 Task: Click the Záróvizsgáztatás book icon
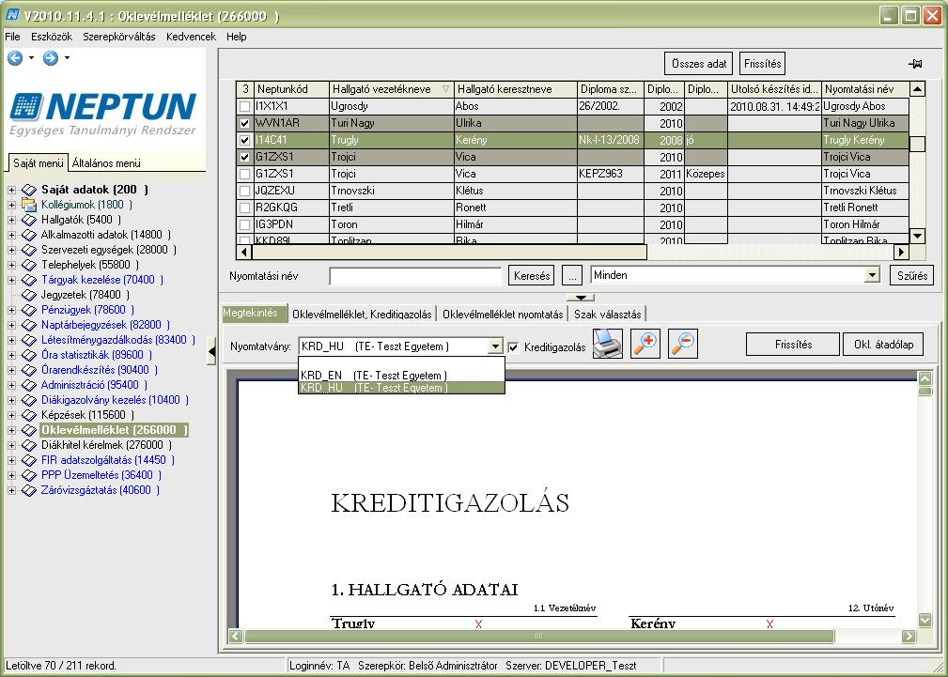[x=29, y=490]
